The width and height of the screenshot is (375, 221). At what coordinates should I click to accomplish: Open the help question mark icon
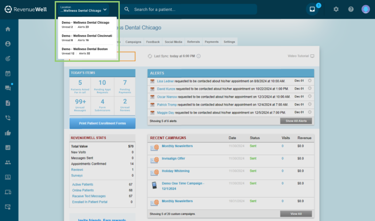351,9
